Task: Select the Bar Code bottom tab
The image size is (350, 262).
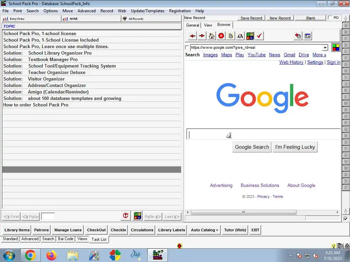Action: click(x=66, y=239)
